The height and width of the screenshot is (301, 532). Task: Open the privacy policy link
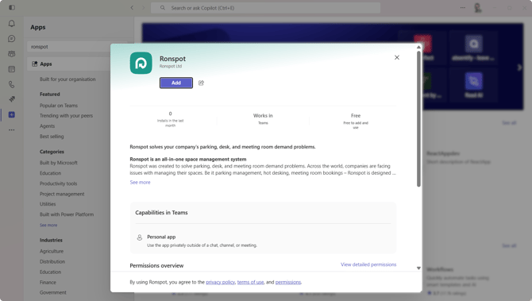[x=220, y=282]
